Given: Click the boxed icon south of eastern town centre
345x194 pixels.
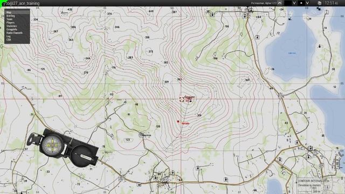Looking at the screenshot, I should (308, 157).
